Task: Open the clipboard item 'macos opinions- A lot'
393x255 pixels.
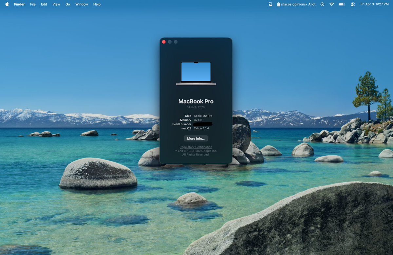Action: click(x=296, y=4)
